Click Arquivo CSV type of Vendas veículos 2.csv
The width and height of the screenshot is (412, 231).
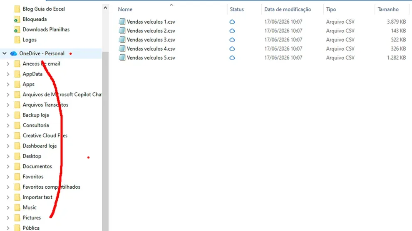[340, 31]
